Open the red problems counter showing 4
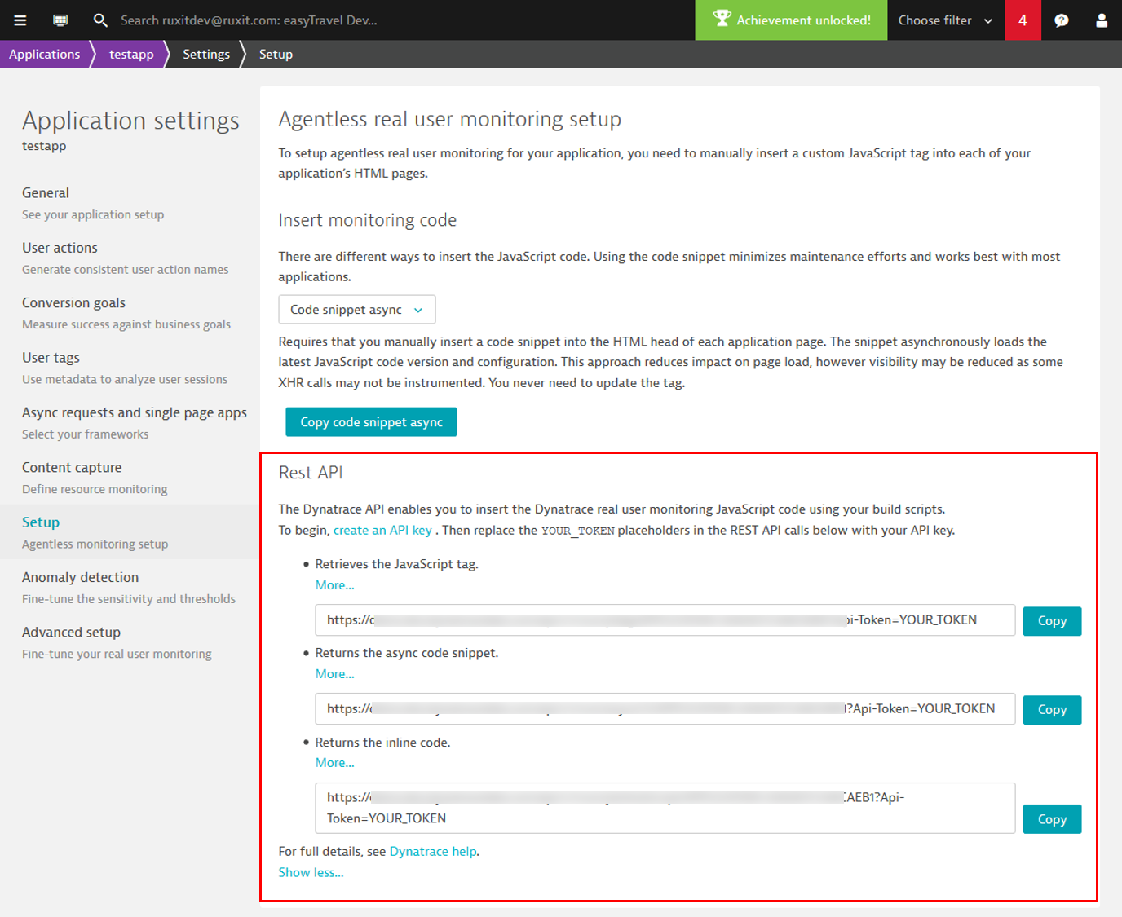 1023,20
